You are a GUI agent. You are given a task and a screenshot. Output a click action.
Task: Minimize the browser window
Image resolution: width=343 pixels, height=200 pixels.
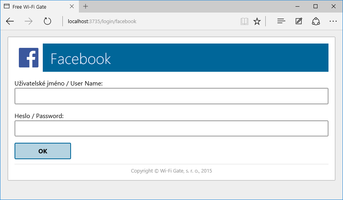coord(297,6)
